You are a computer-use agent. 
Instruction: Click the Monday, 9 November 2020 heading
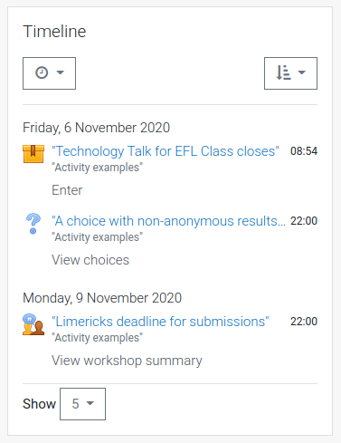point(102,298)
